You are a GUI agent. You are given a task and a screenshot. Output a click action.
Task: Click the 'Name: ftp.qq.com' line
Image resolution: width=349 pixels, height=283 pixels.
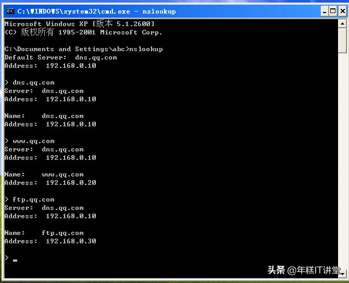pyautogui.click(x=44, y=233)
